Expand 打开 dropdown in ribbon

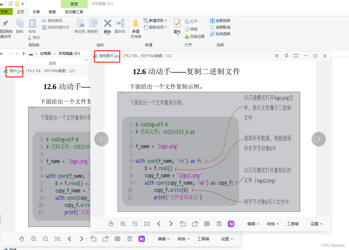tap(200, 21)
